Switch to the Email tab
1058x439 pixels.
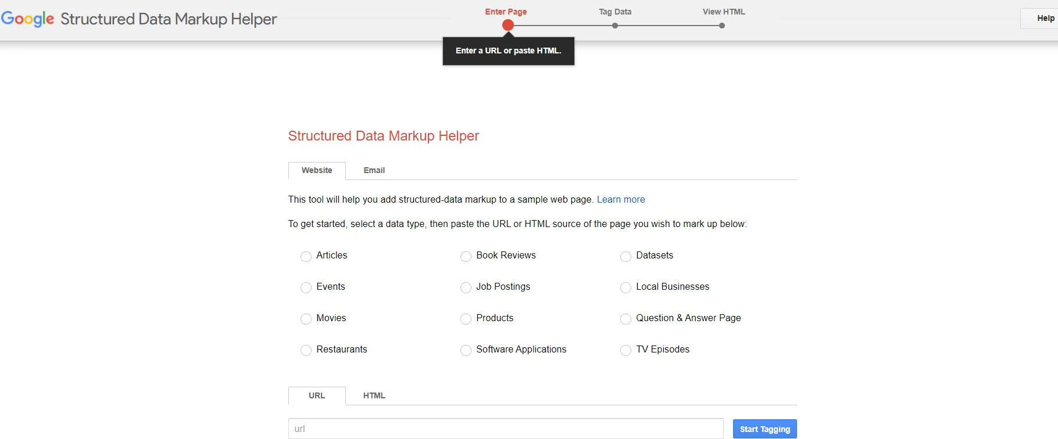374,171
